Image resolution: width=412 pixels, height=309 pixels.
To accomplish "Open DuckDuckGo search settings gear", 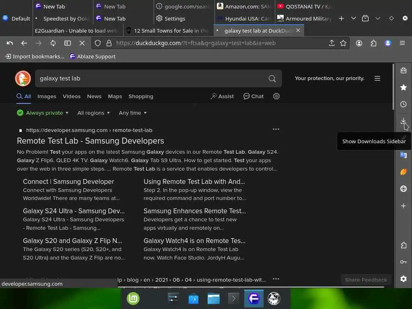I will pyautogui.click(x=276, y=96).
